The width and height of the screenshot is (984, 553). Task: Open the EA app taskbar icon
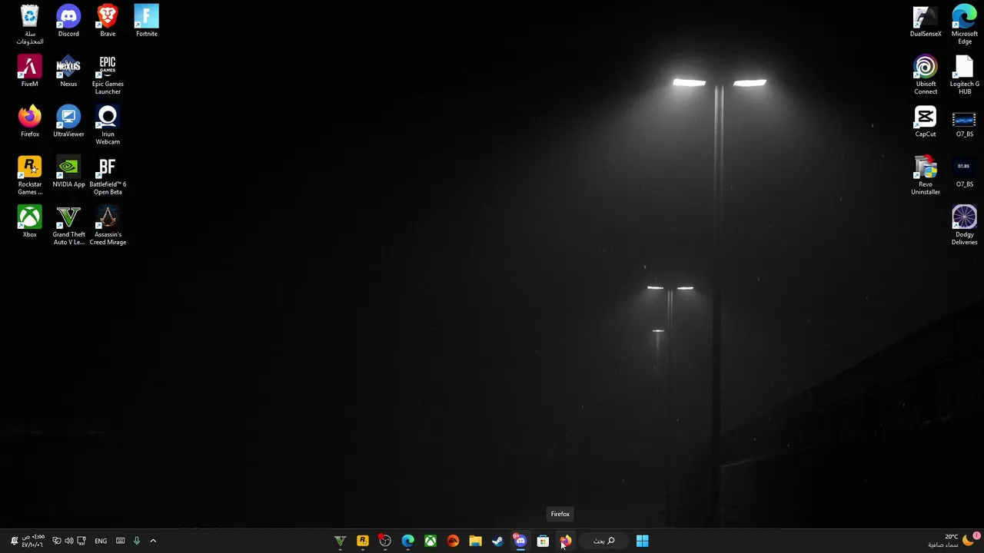coord(453,541)
